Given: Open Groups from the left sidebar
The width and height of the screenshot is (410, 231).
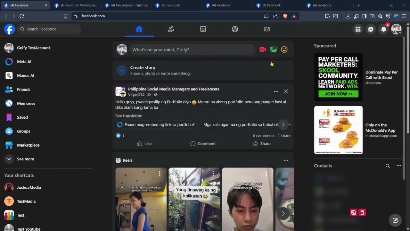Looking at the screenshot, I should click(x=48, y=131).
